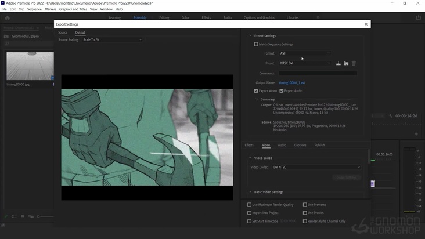
Task: Click the Premiere Pro app icon in title bar
Action: (x=3, y=3)
